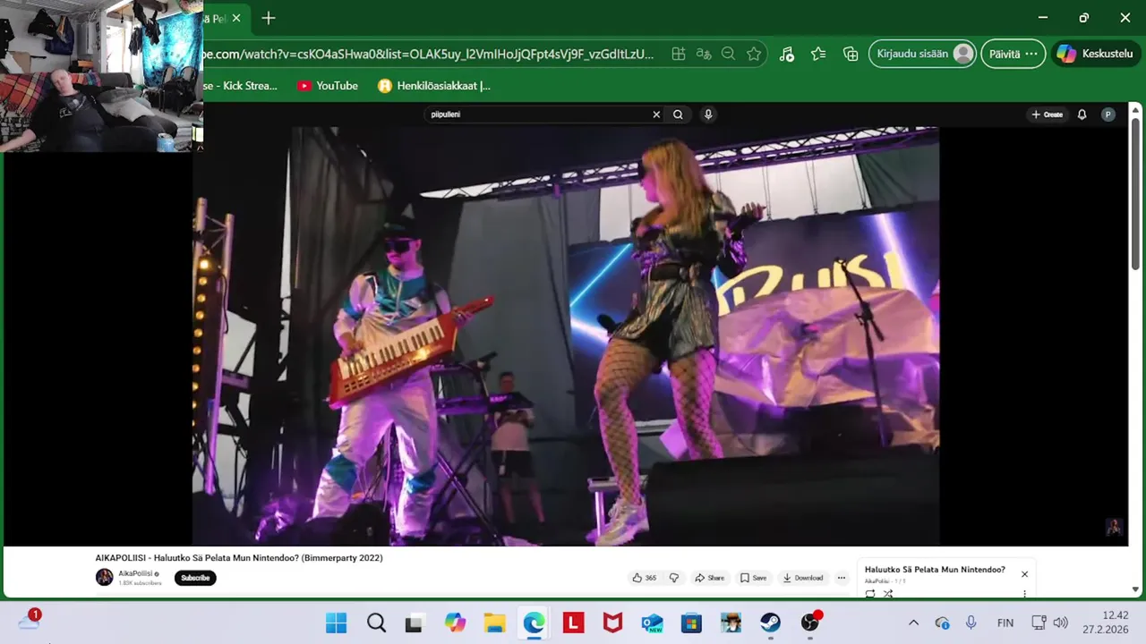The width and height of the screenshot is (1146, 644).
Task: Open the Henkilöasiakkaat bookmark
Action: coord(434,86)
